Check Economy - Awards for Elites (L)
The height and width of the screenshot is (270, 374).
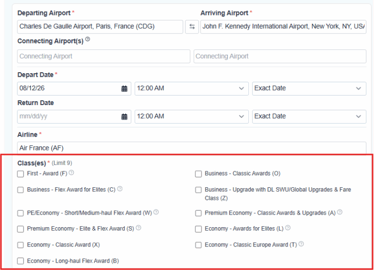pyautogui.click(x=198, y=229)
